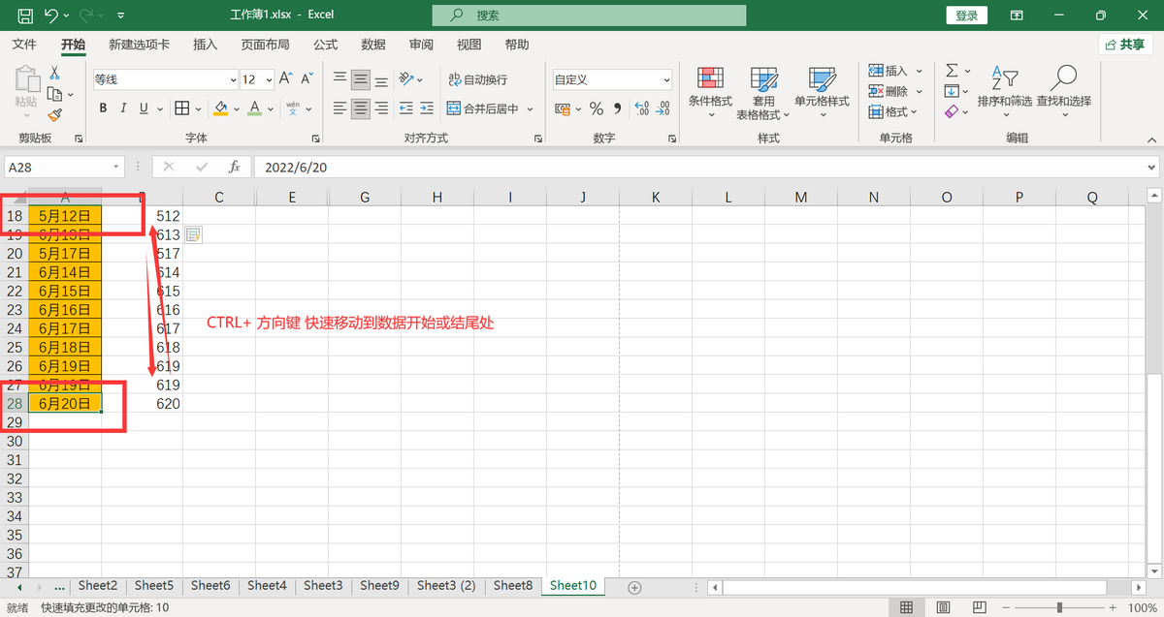Click the 登录 sign-in button
This screenshot has width=1164, height=617.
point(967,15)
